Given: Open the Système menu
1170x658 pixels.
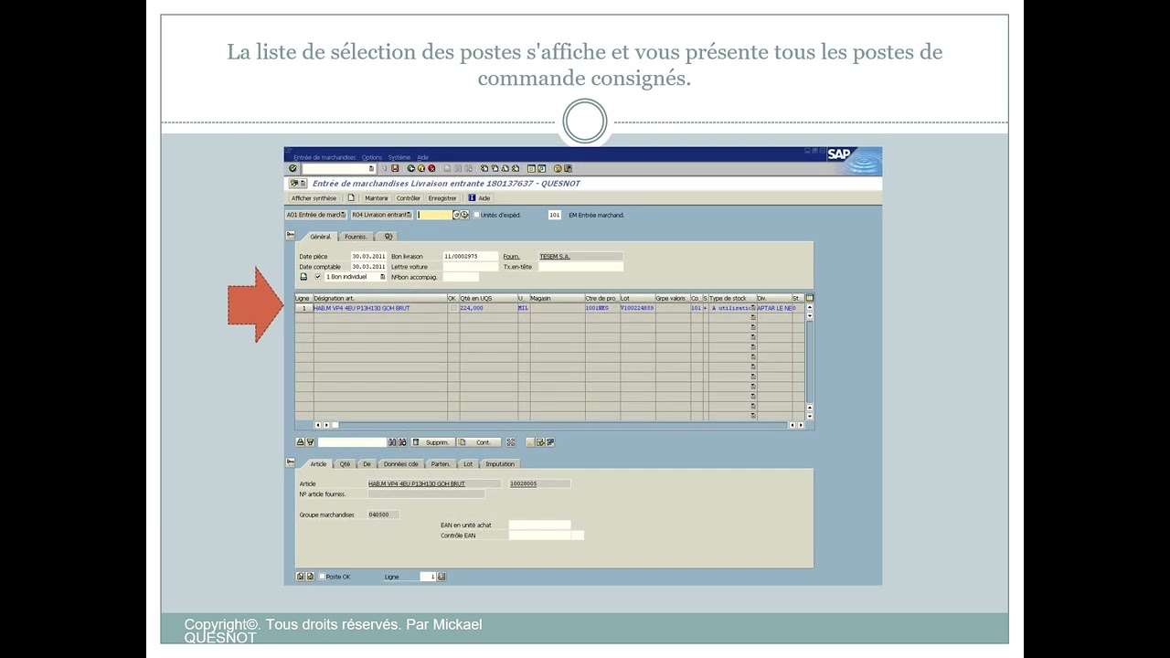Looking at the screenshot, I should [x=399, y=157].
